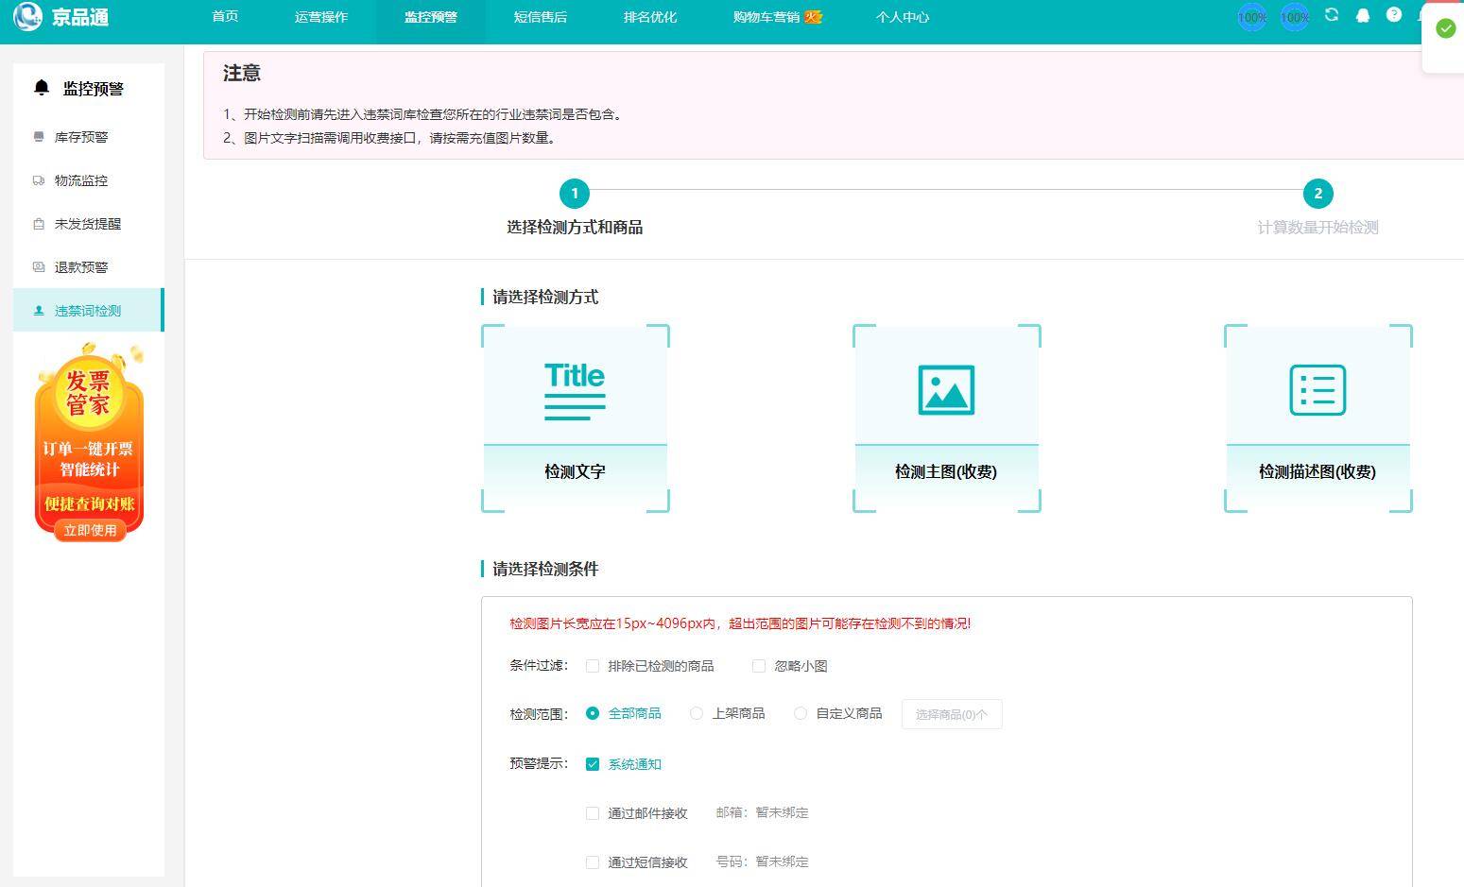Select the 检测描述图(收费) list card
Viewport: 1464px width, 887px height.
1318,418
